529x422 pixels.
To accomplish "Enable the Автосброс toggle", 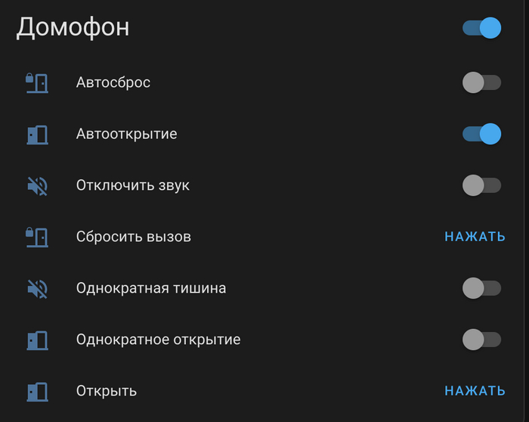I will (x=482, y=82).
